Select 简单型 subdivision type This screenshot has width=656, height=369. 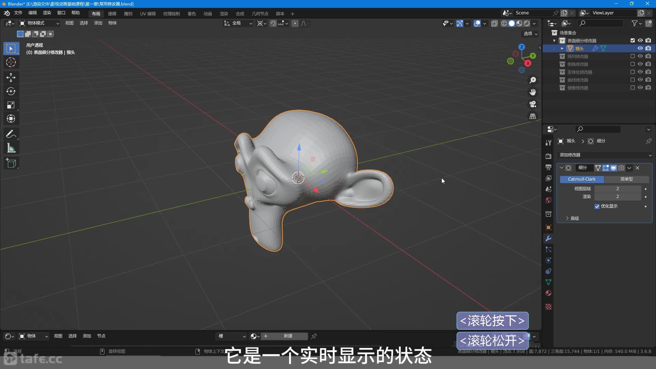point(627,179)
